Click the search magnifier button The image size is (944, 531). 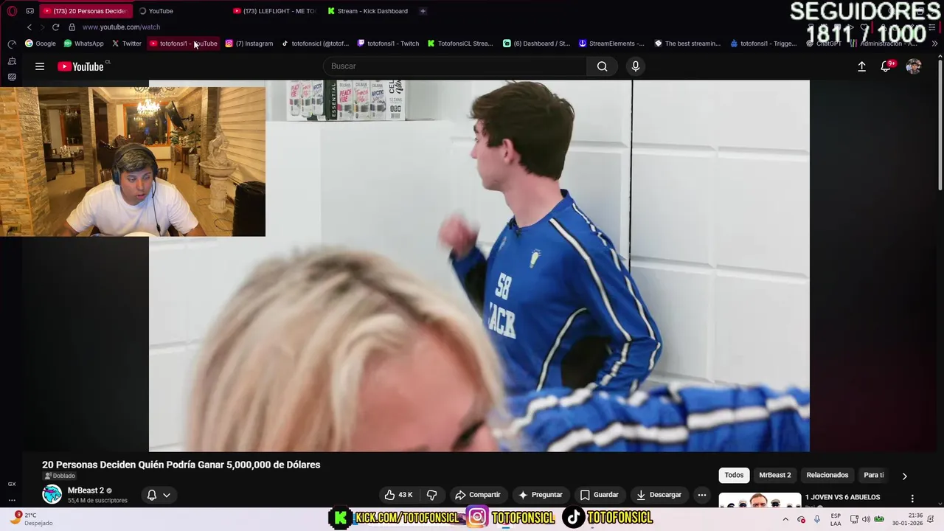(603, 66)
